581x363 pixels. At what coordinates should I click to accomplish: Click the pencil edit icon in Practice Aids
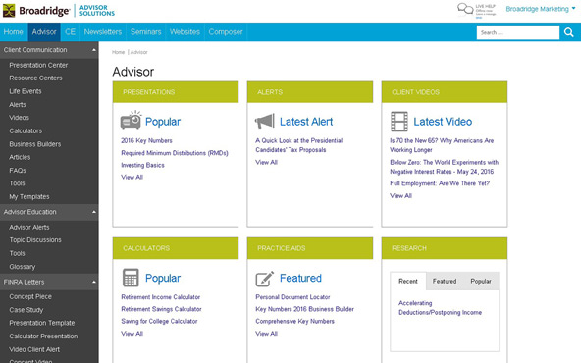pos(265,279)
